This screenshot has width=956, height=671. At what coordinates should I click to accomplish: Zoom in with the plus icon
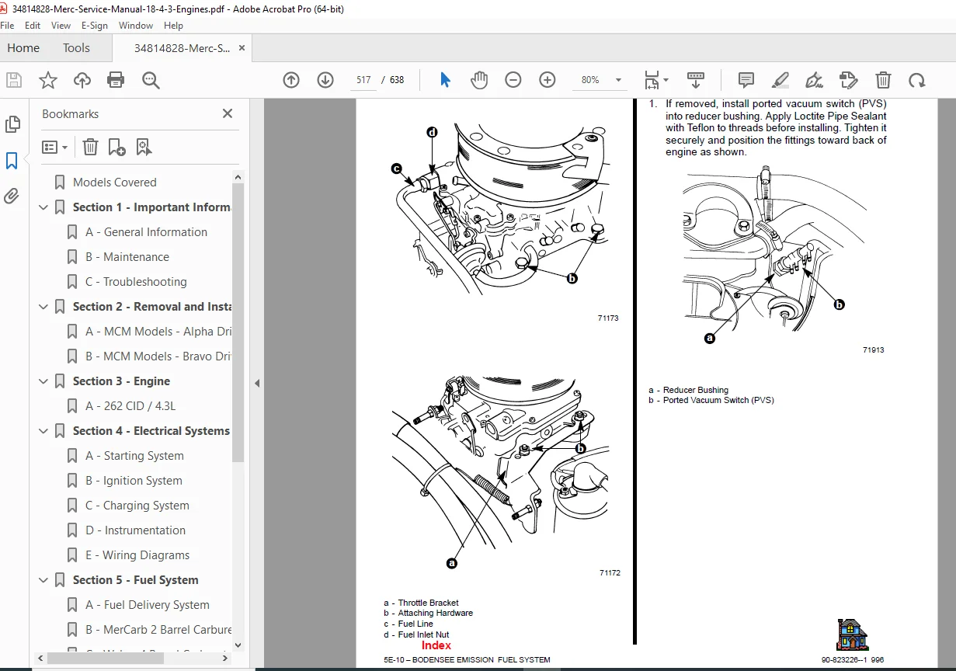pyautogui.click(x=548, y=80)
